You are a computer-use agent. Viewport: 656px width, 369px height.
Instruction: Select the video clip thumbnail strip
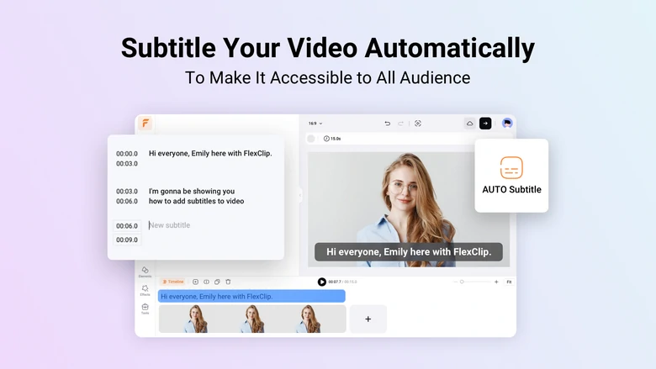[252, 319]
